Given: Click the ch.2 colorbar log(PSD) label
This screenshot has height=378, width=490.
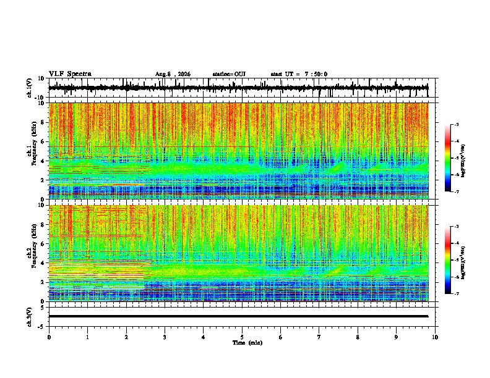Looking at the screenshot, I should coord(463,262).
